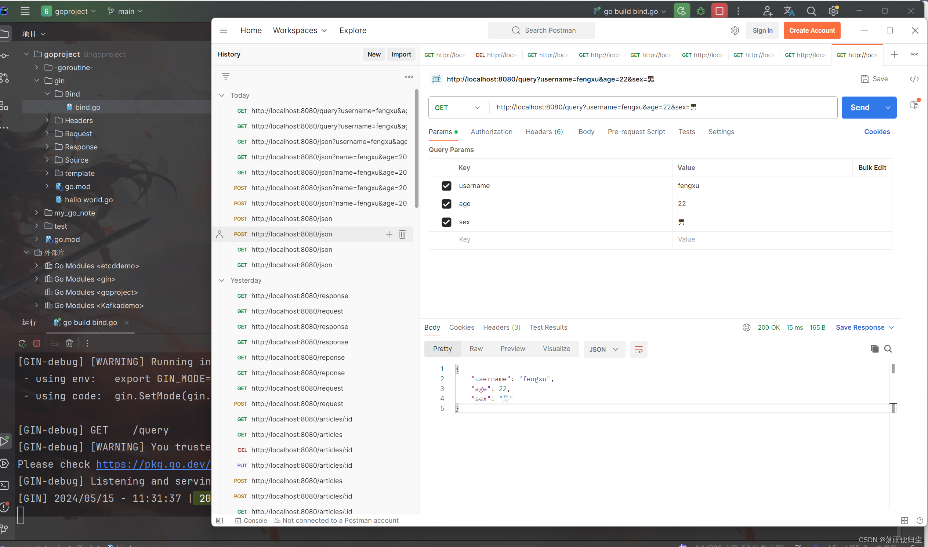The image size is (928, 547).
Task: Add a new request tab with plus
Action: click(x=894, y=55)
